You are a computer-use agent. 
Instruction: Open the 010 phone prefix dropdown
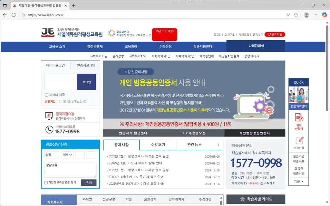pos(67,154)
